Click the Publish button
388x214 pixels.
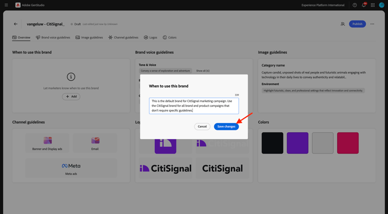click(357, 24)
